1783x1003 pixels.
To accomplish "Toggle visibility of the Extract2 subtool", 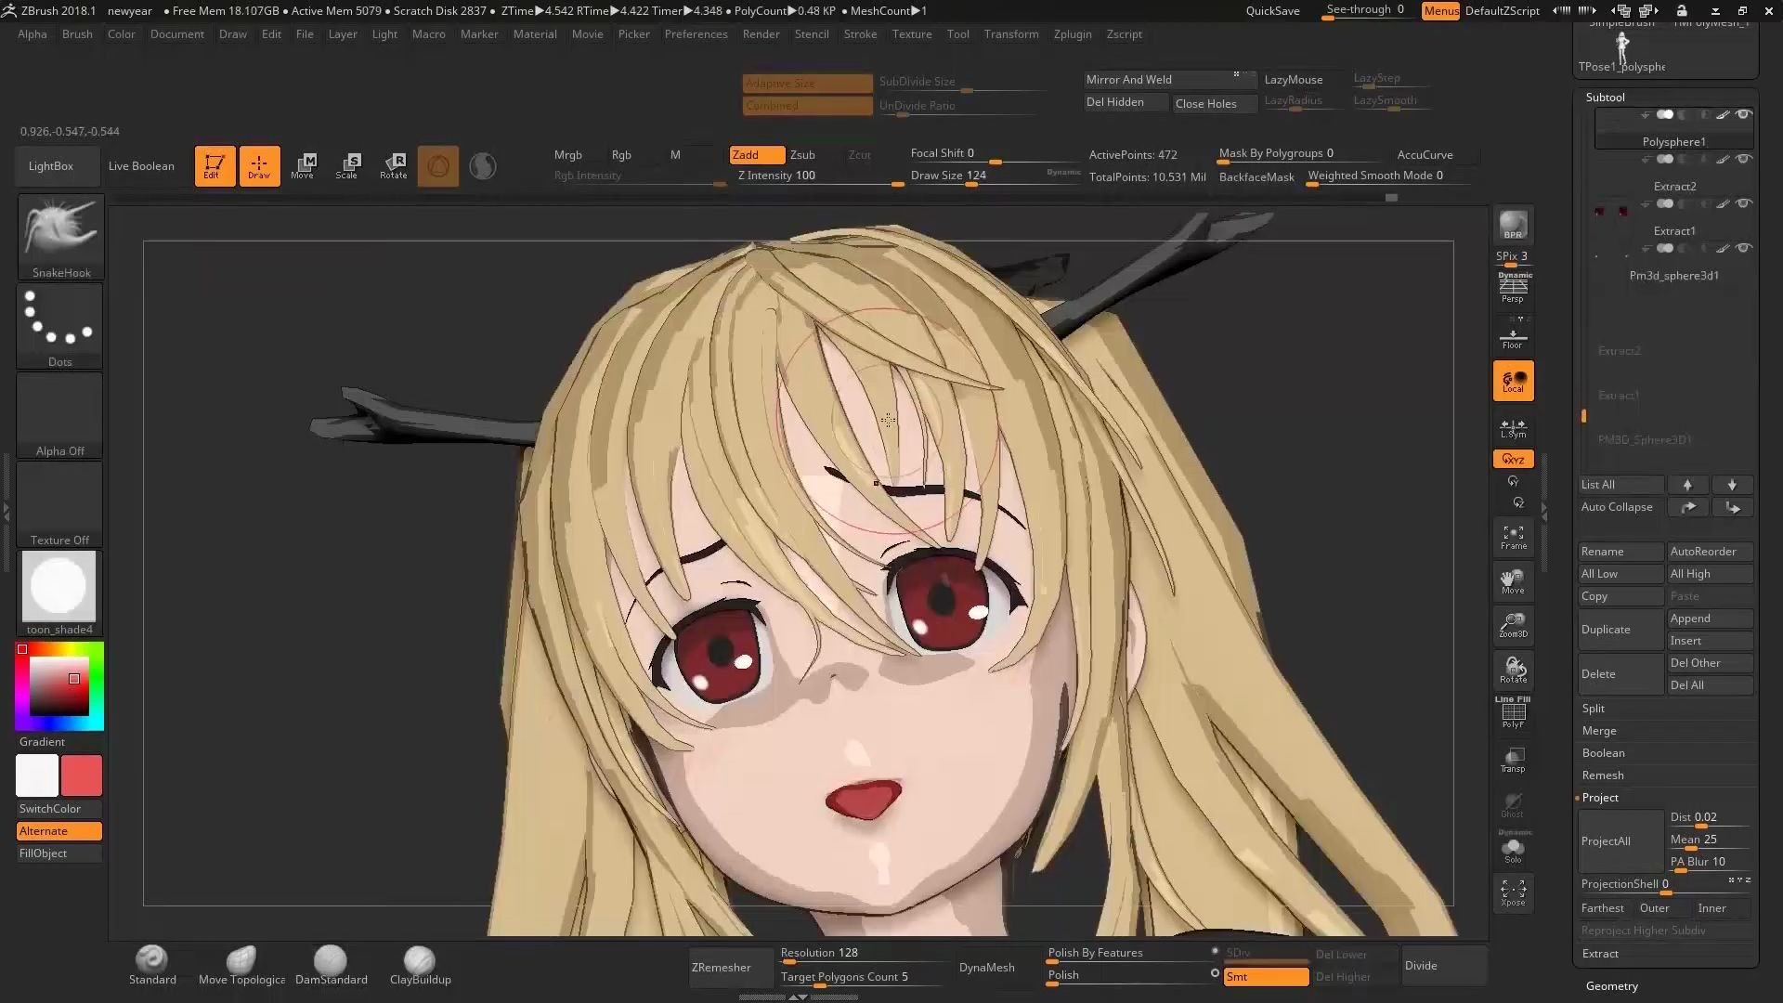I will point(1744,160).
